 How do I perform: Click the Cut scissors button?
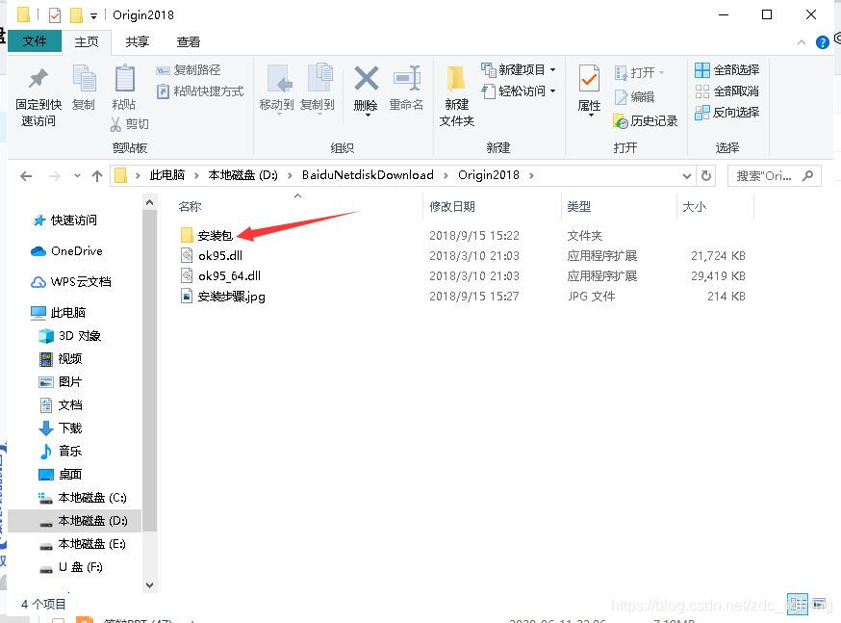click(129, 124)
